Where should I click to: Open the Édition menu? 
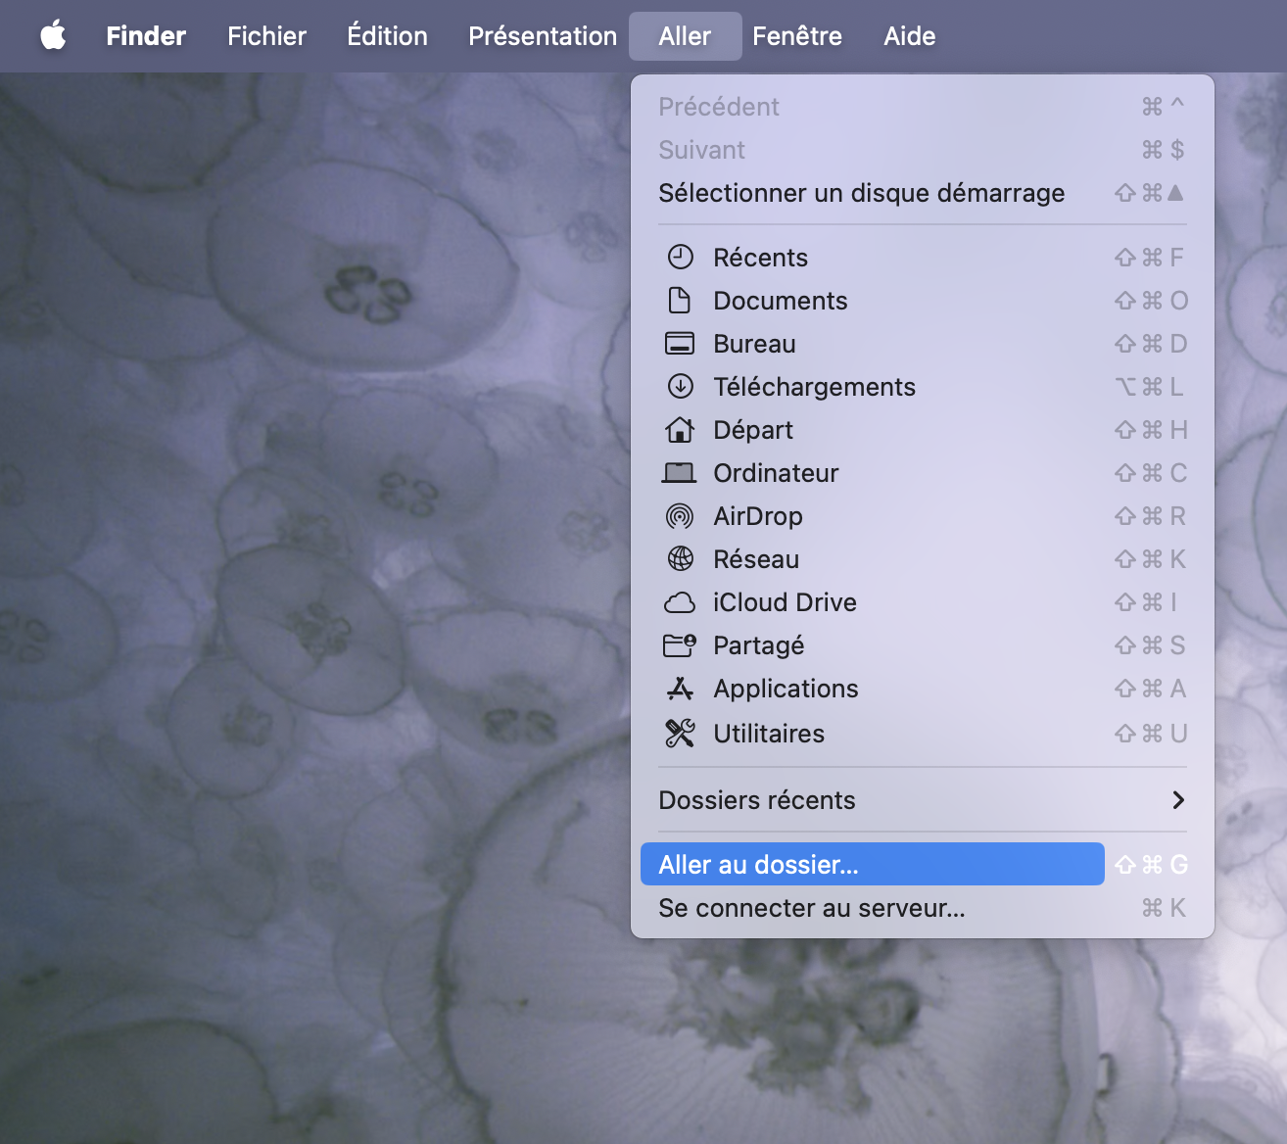(387, 36)
